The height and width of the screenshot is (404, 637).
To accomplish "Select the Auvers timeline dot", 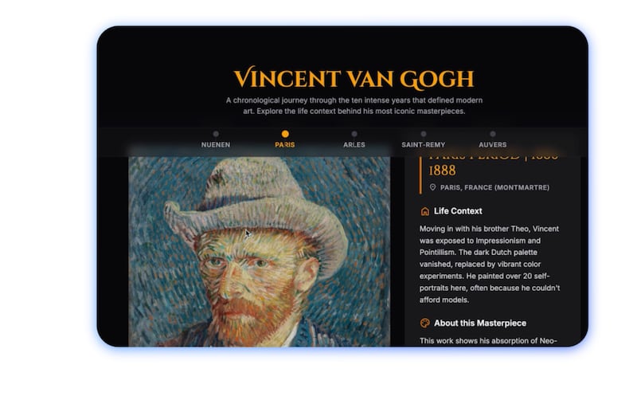I will pos(493,134).
